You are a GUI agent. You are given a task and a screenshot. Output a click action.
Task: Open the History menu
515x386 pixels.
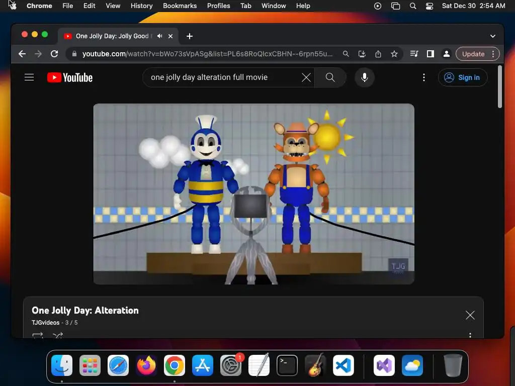[x=141, y=6]
